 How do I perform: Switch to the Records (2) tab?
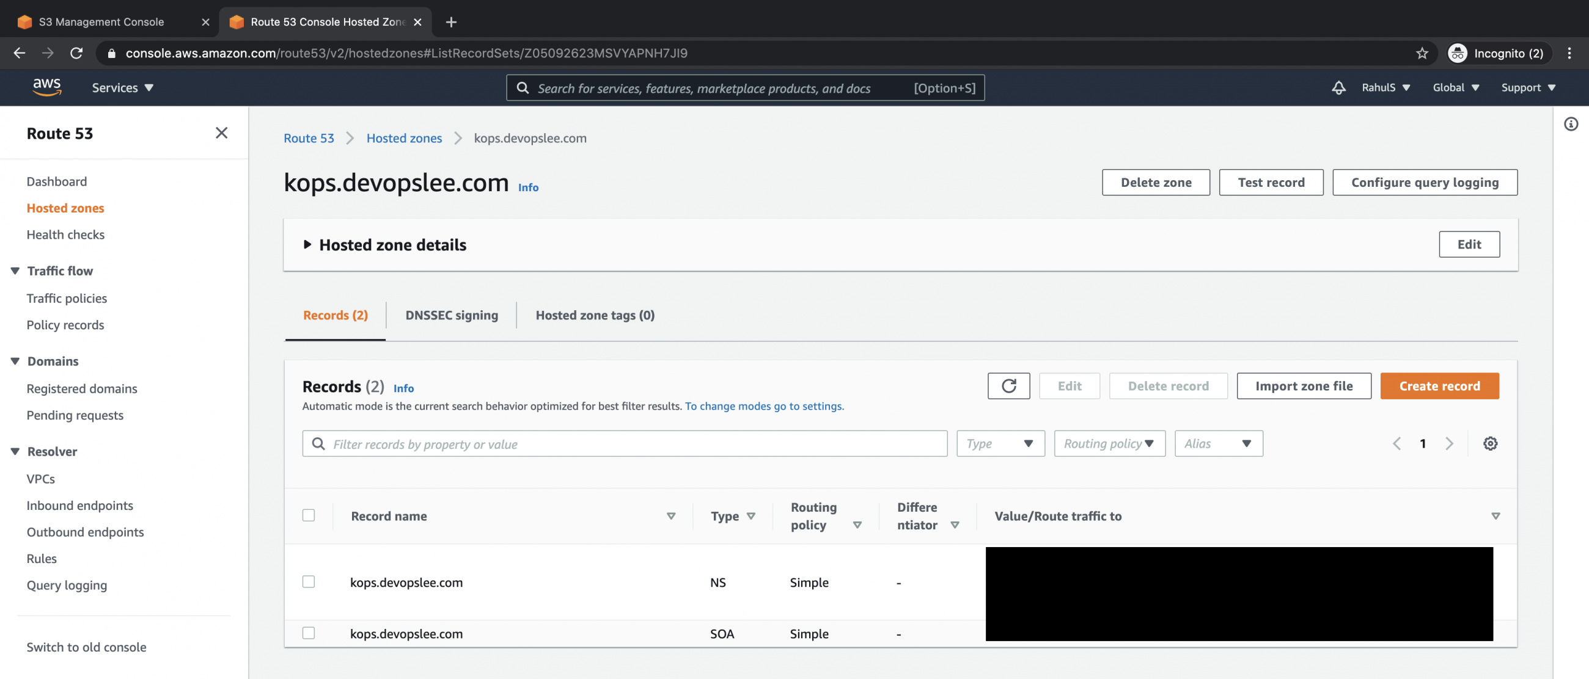tap(335, 315)
